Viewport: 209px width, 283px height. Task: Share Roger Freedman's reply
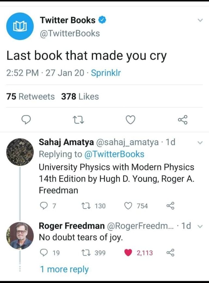pos(170,253)
